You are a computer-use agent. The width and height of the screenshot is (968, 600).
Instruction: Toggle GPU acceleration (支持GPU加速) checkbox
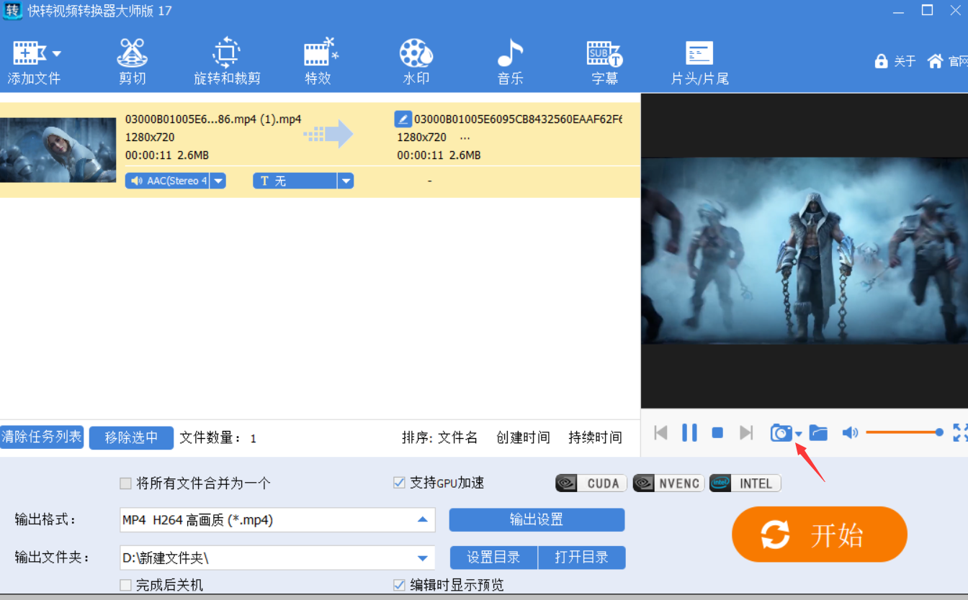pos(399,483)
